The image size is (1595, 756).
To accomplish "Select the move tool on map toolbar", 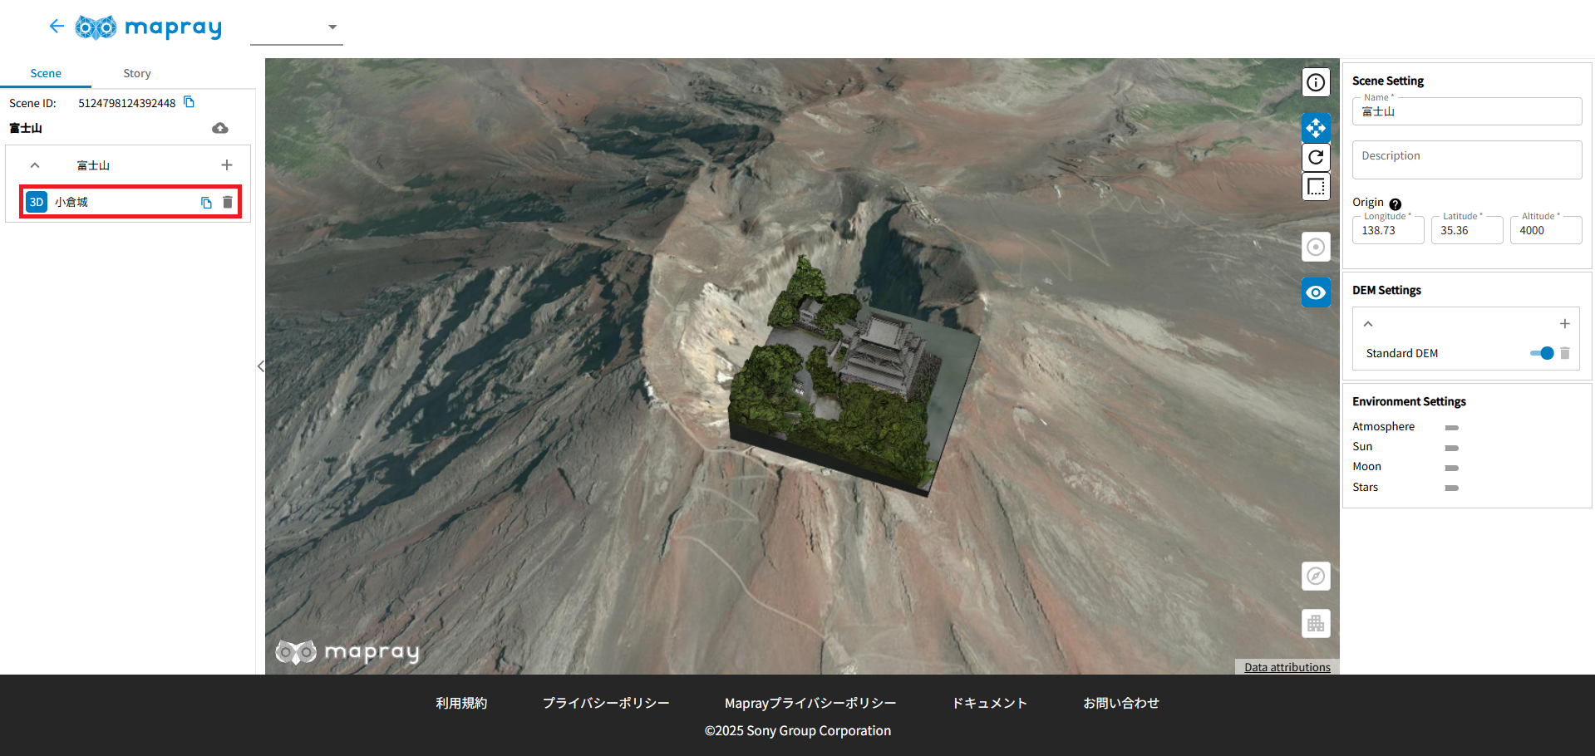I will pos(1315,128).
